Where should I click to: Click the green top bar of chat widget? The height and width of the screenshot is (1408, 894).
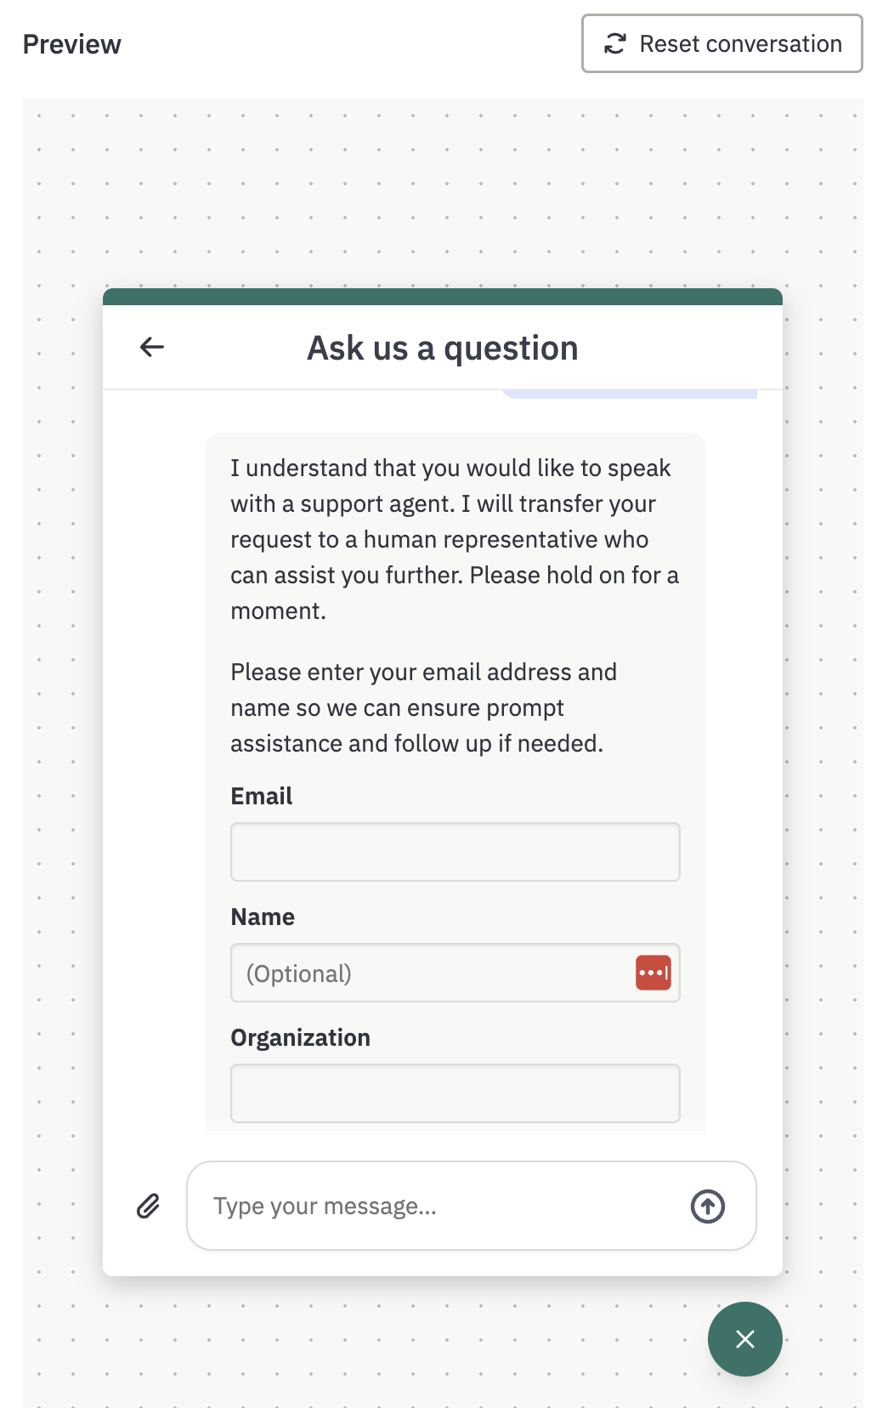[x=443, y=297]
